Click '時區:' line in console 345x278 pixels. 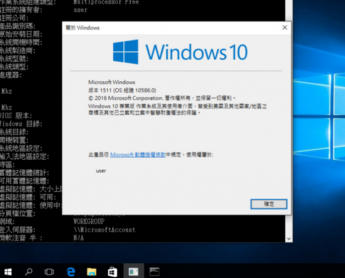point(7,165)
